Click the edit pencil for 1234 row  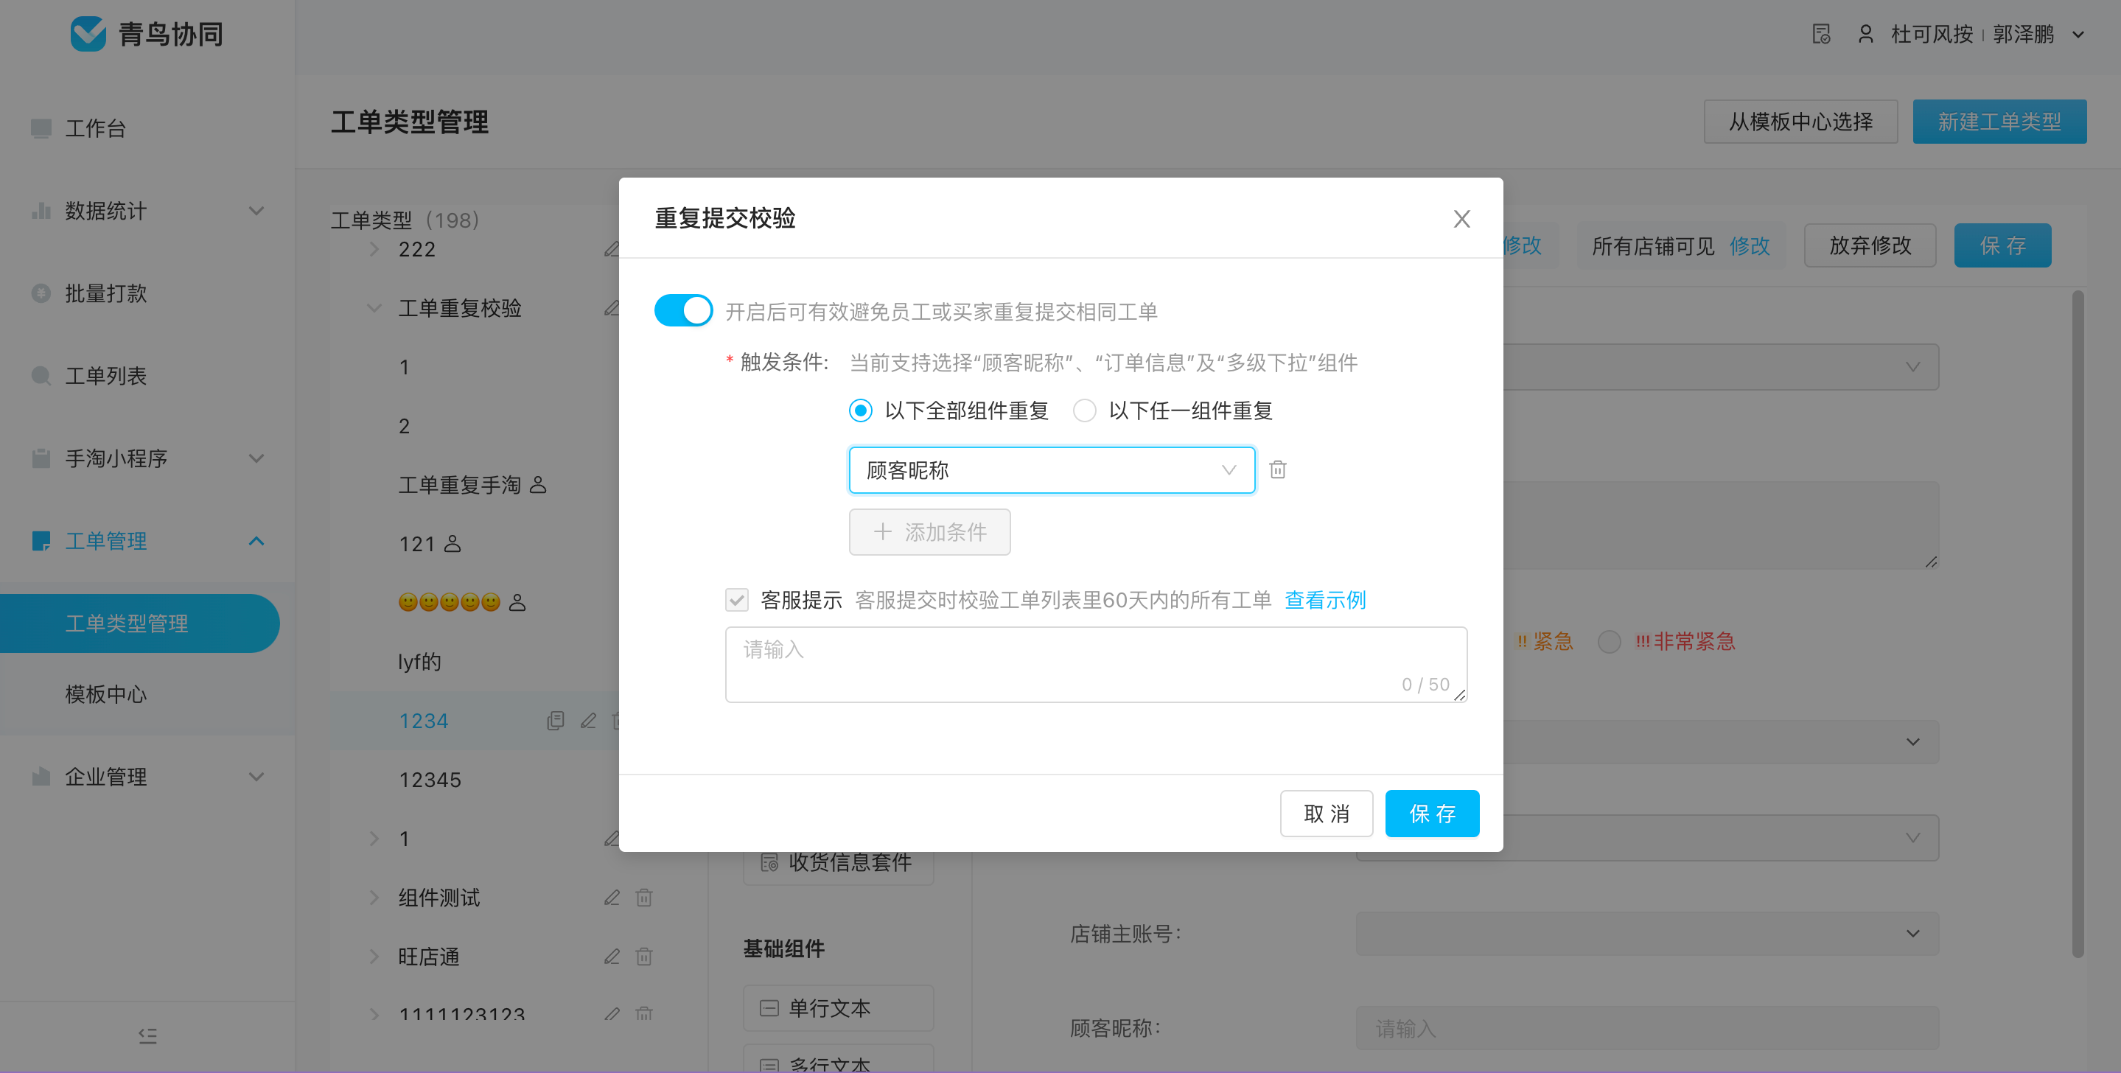(588, 721)
